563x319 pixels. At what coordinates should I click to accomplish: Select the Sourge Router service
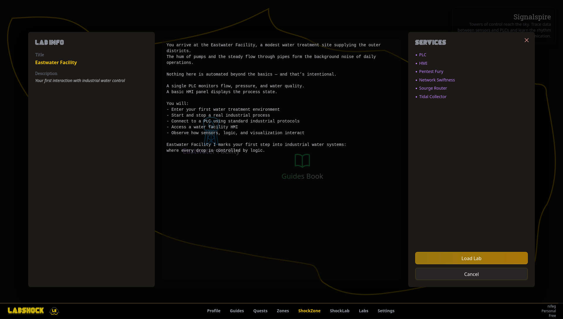pyautogui.click(x=433, y=88)
